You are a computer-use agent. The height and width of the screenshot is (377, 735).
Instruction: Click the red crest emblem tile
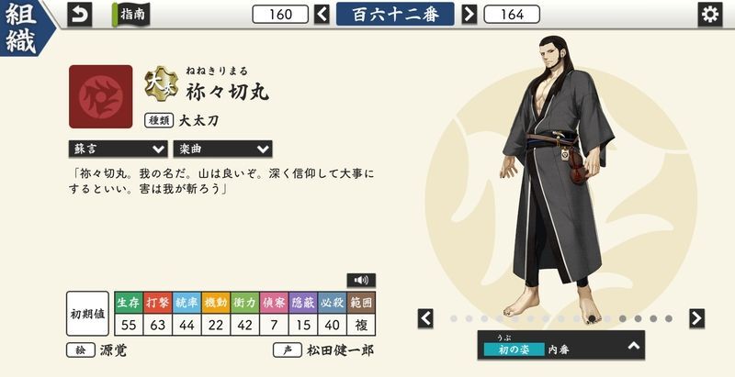pos(101,96)
